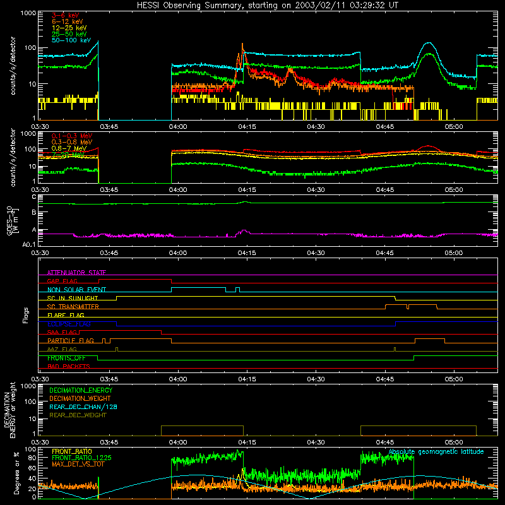Screen dimensions: 505x505
Task: Click the FRONT_RATIO legend label
Action: click(x=72, y=451)
